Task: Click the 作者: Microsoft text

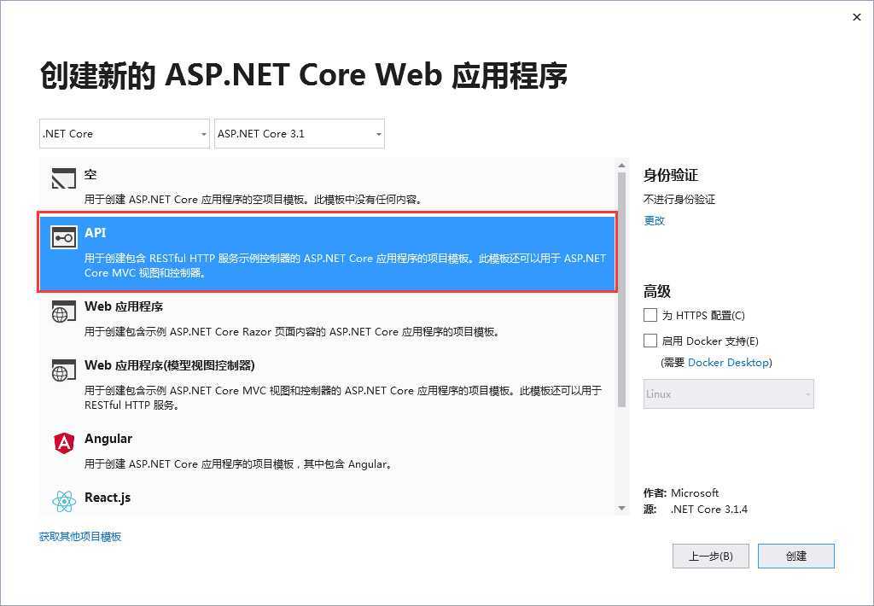Action: (x=680, y=492)
